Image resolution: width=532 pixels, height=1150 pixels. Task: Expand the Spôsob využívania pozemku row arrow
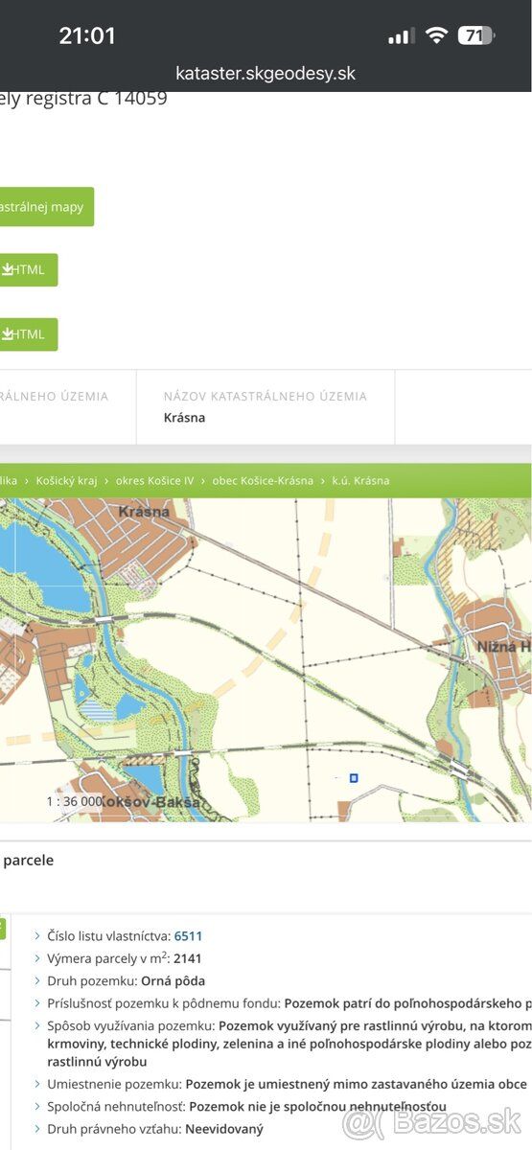pos(37,1025)
